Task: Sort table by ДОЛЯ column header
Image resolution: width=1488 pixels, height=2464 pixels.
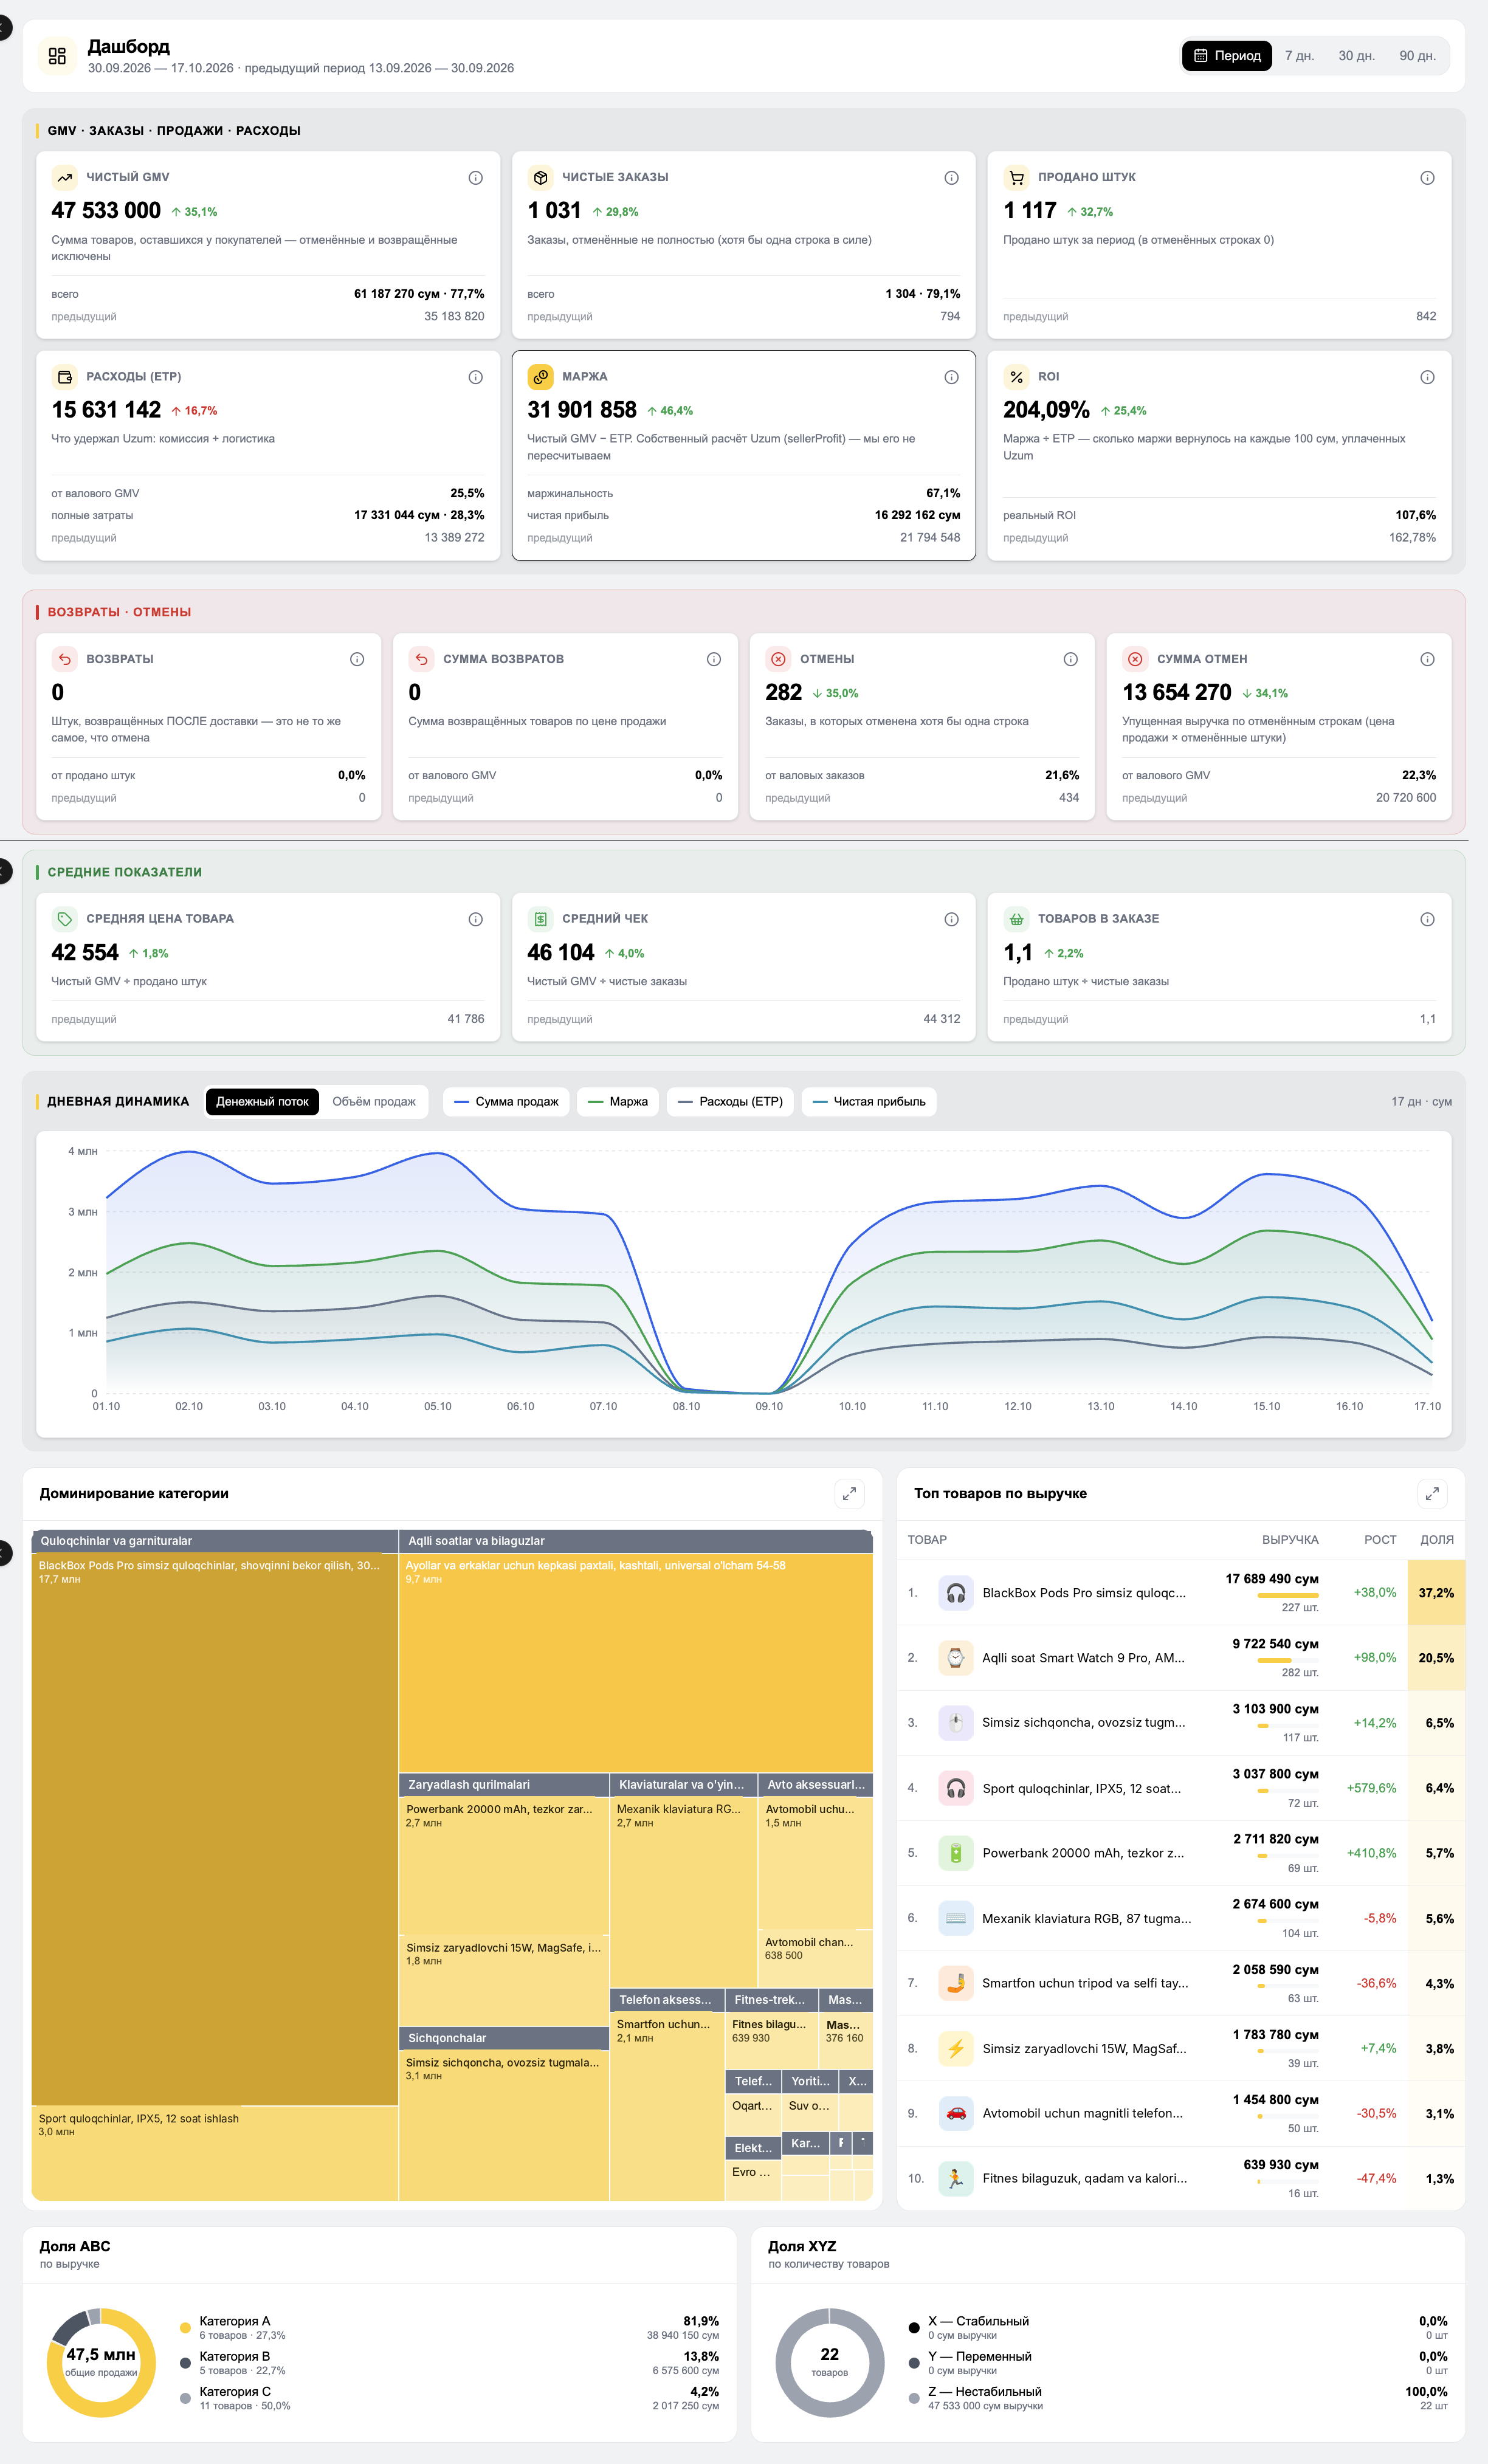Action: coord(1437,1540)
